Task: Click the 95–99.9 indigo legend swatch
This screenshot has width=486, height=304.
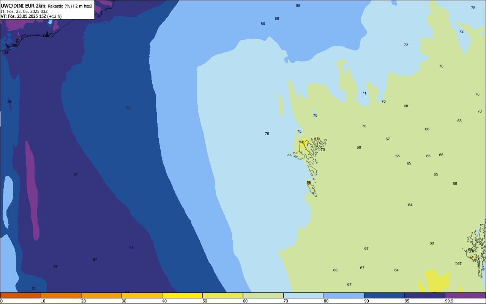Action: tap(425, 295)
